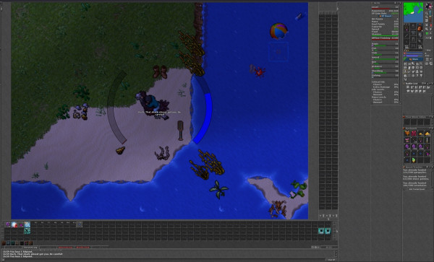Click the minimap in the top-right corner
The height and width of the screenshot is (262, 434).
[413, 12]
